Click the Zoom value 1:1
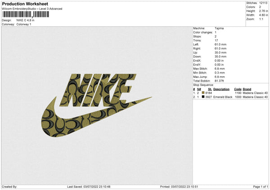 pyautogui.click(x=261, y=19)
